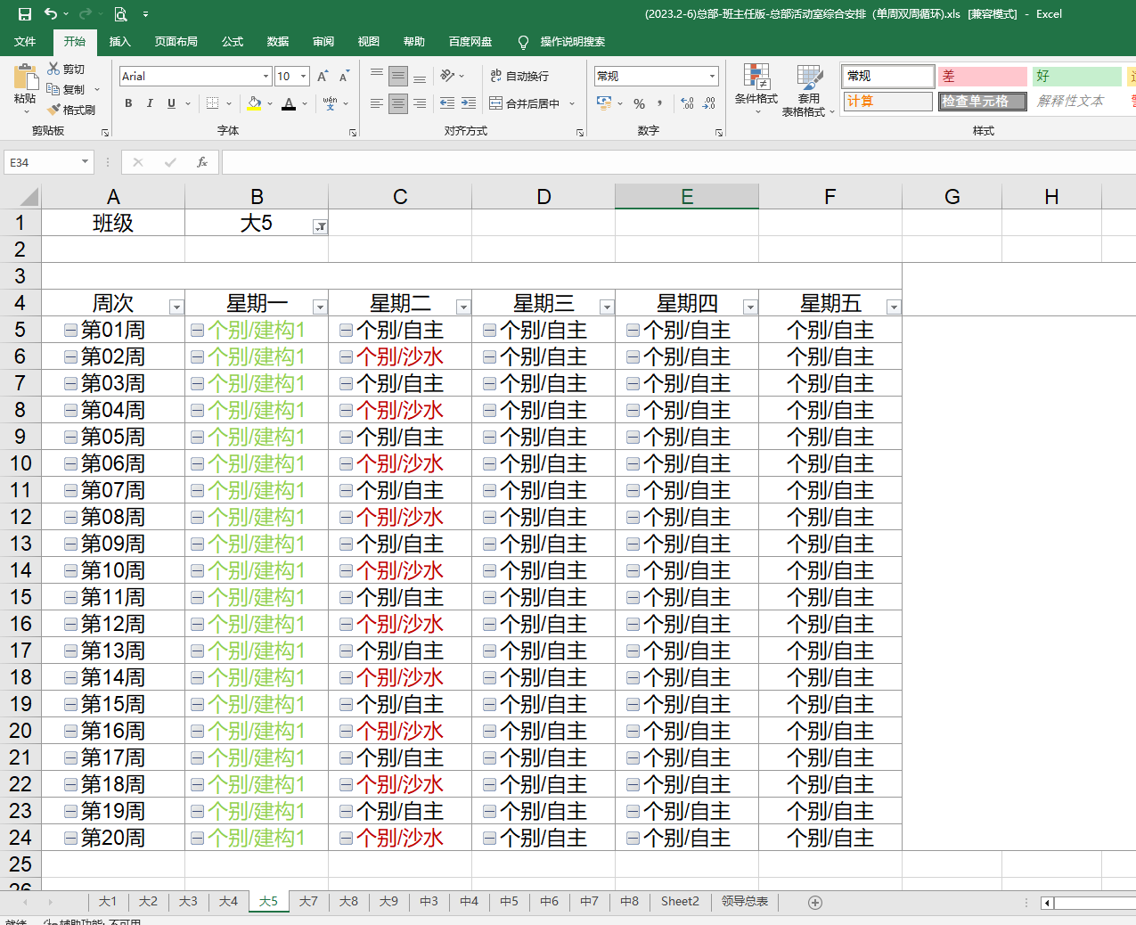Apply percent style format
Viewport: 1136px width, 925px height.
(639, 103)
